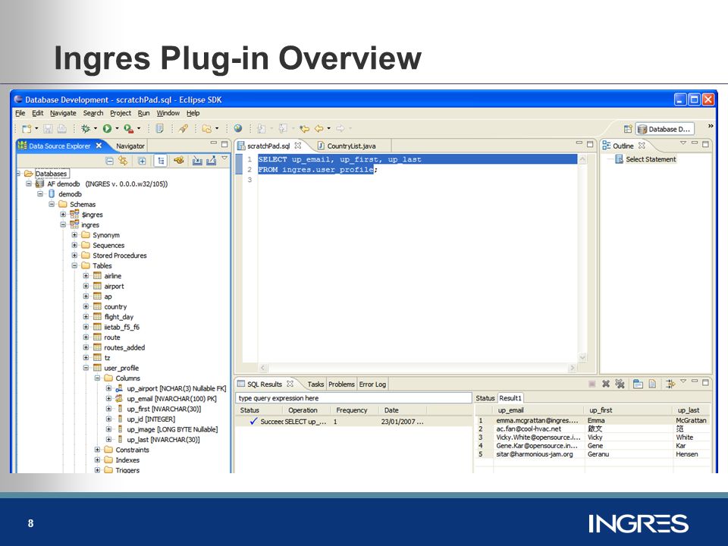
Task: Open the Window menu
Action: tap(168, 113)
